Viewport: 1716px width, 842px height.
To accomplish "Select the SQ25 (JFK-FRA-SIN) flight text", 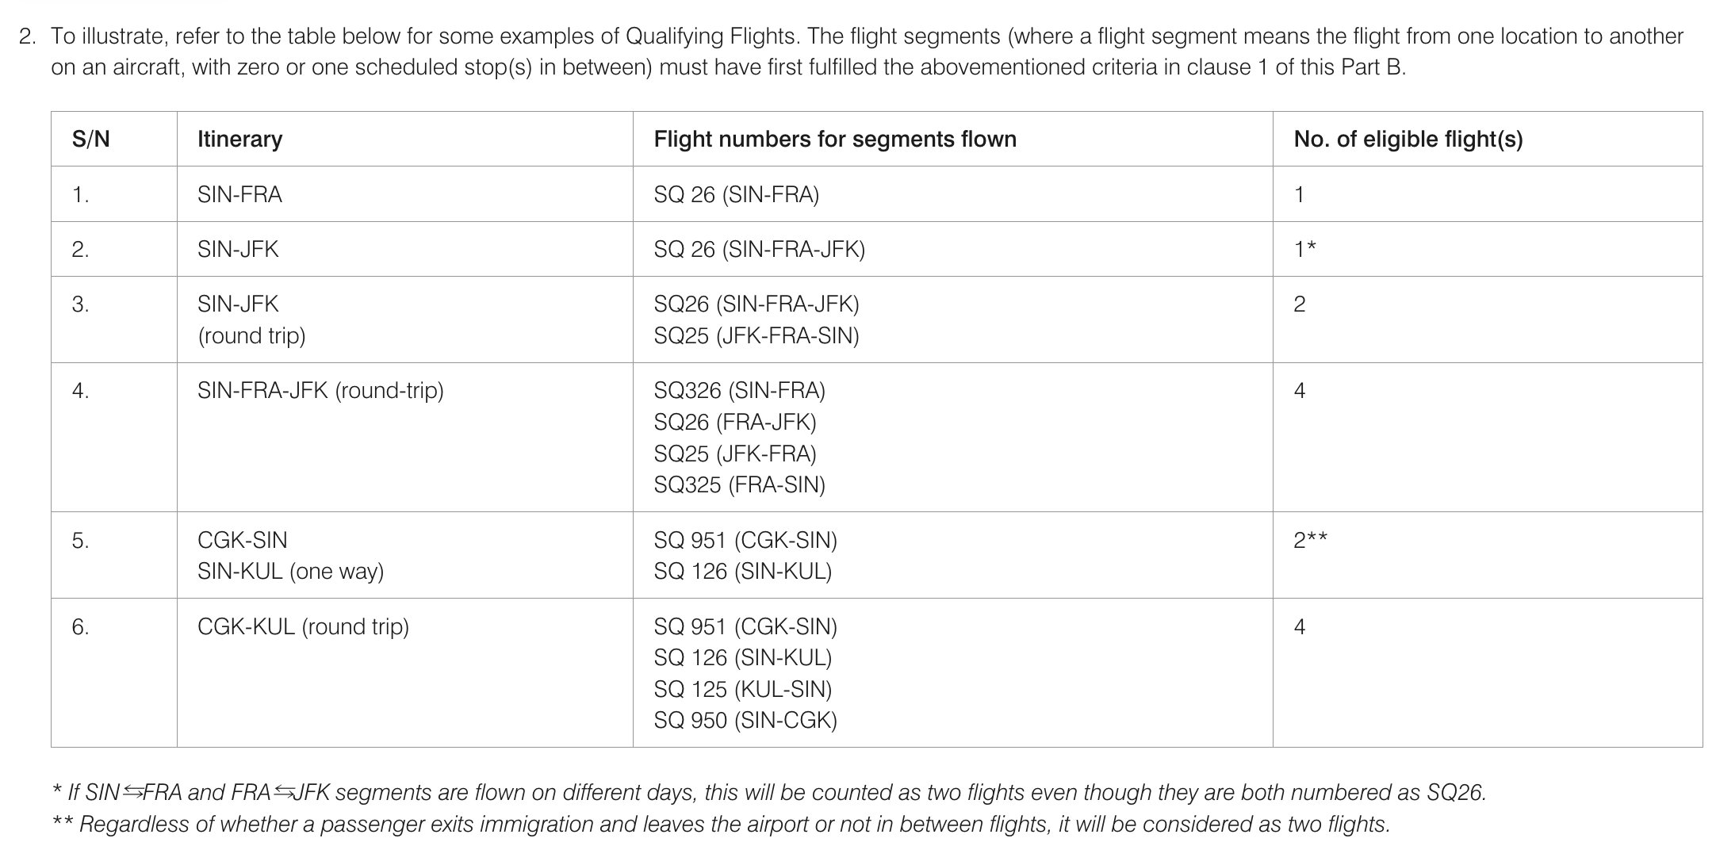I will coord(756,336).
